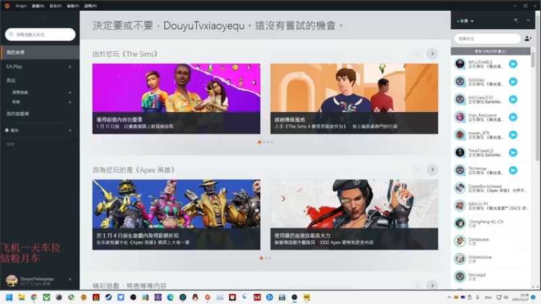The height and width of the screenshot is (304, 541).
Task: Minimize the friends panel with the dash icon
Action: point(528,21)
